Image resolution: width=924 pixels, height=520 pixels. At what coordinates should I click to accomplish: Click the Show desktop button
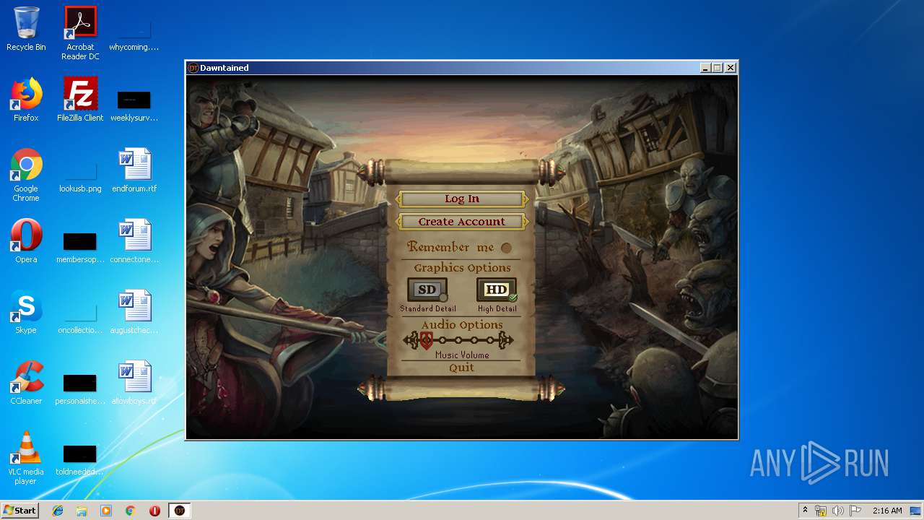tap(917, 511)
